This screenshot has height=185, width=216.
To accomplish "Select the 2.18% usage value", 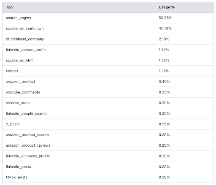I will 164,39.
